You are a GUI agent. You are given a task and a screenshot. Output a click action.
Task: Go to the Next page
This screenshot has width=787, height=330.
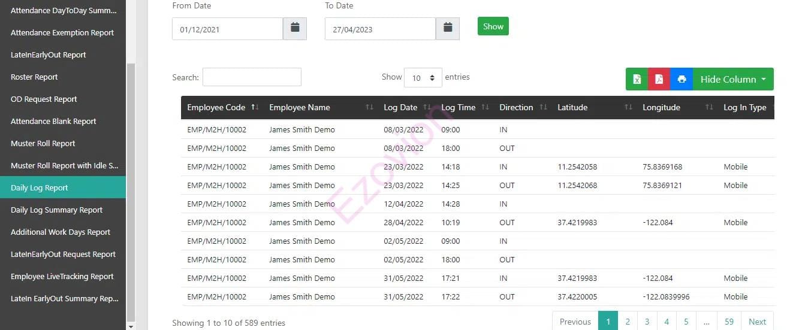click(757, 321)
